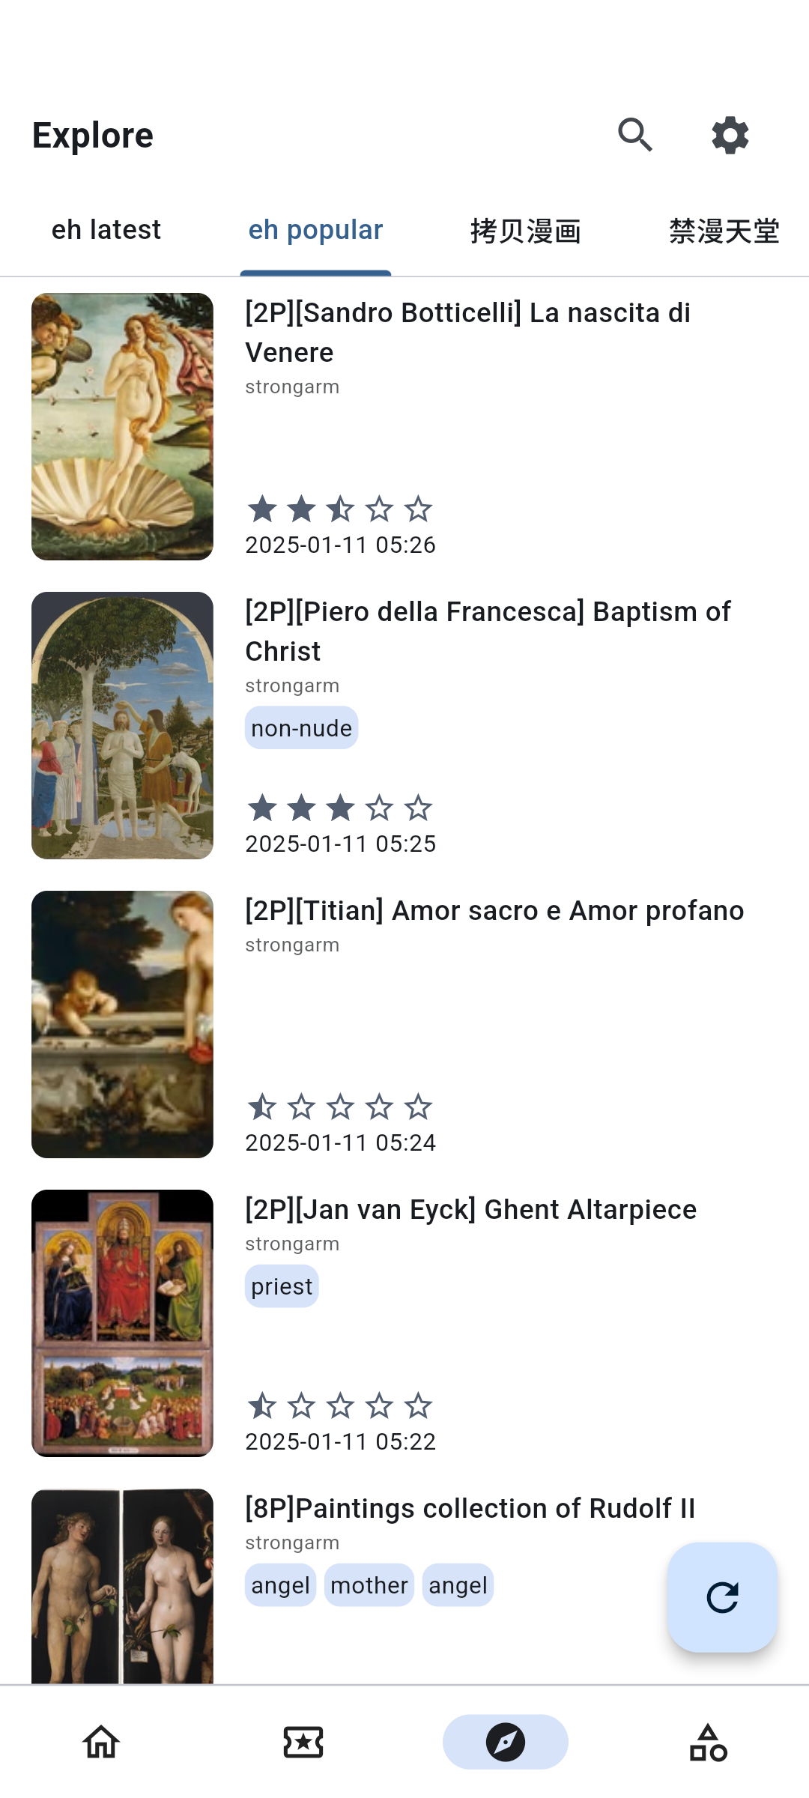Tap the refresh floating button
This screenshot has width=809, height=1798.
[x=722, y=1596]
